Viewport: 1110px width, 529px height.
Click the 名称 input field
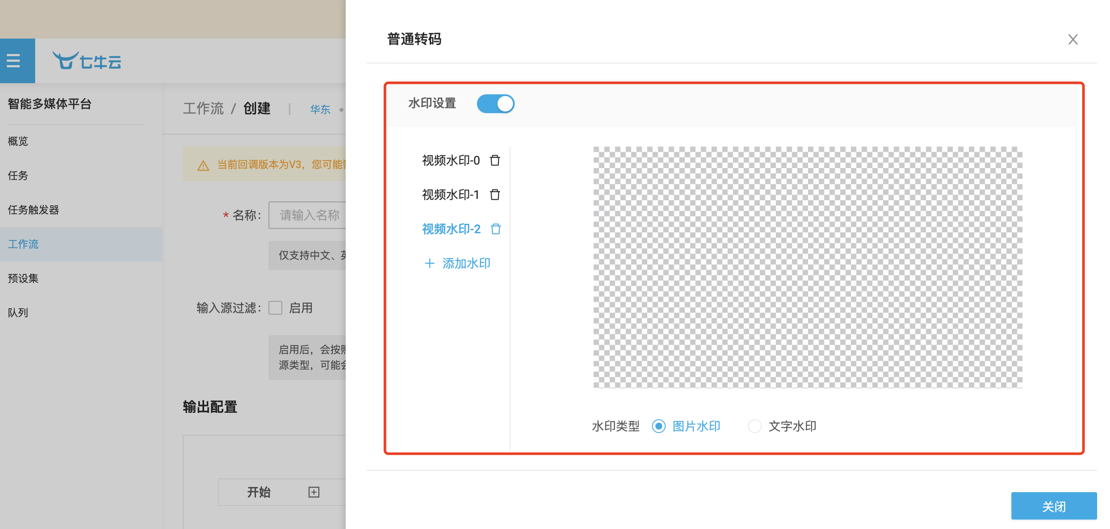307,215
